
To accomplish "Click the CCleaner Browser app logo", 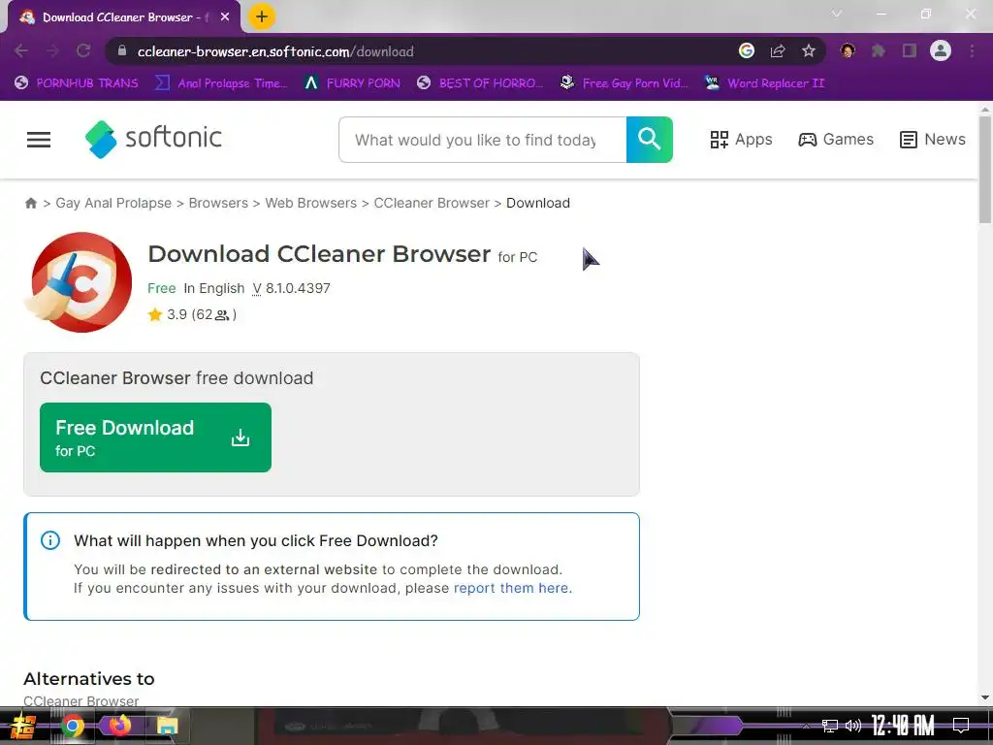I will point(80,282).
